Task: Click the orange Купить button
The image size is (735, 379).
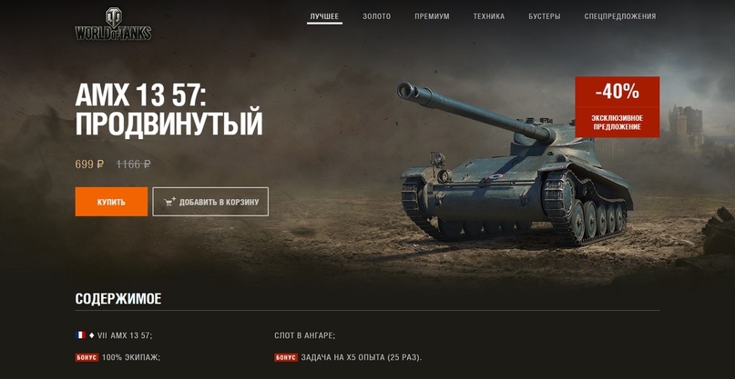Action: click(111, 202)
